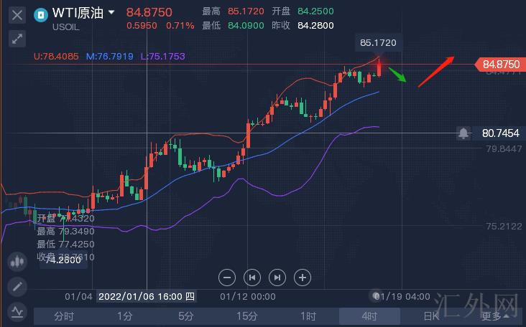
Task: Open the 更多 timeframe menu
Action: click(494, 316)
